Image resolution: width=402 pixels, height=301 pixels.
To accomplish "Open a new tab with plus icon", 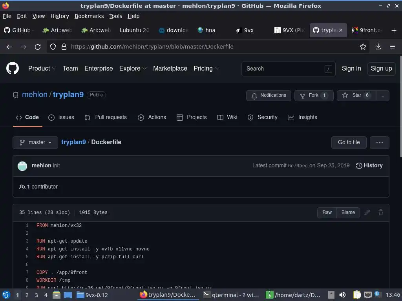I will tap(394, 31).
